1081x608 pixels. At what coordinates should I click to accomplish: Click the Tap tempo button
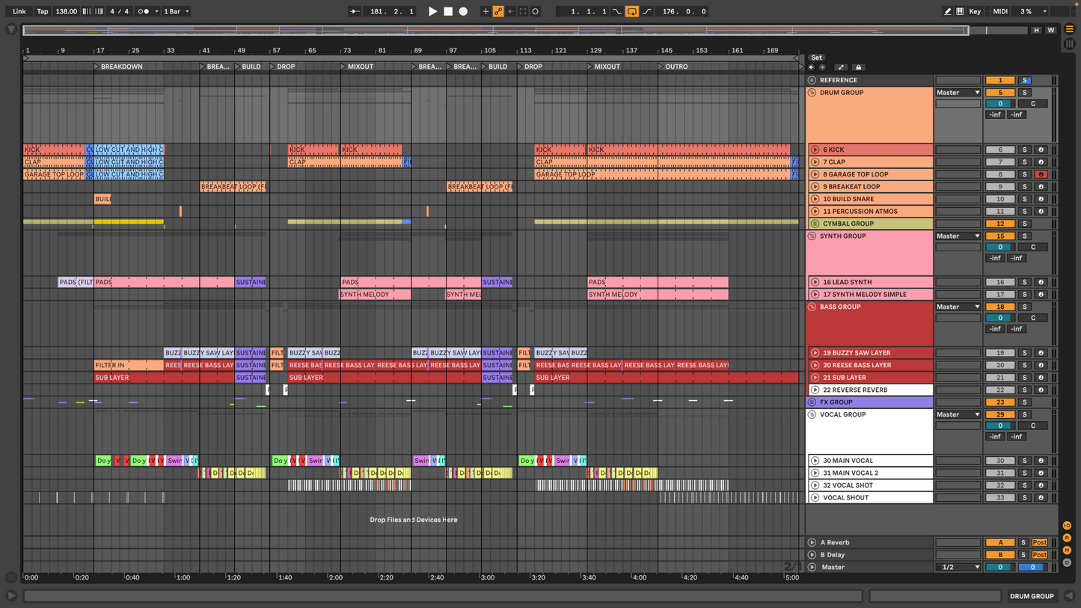click(43, 11)
